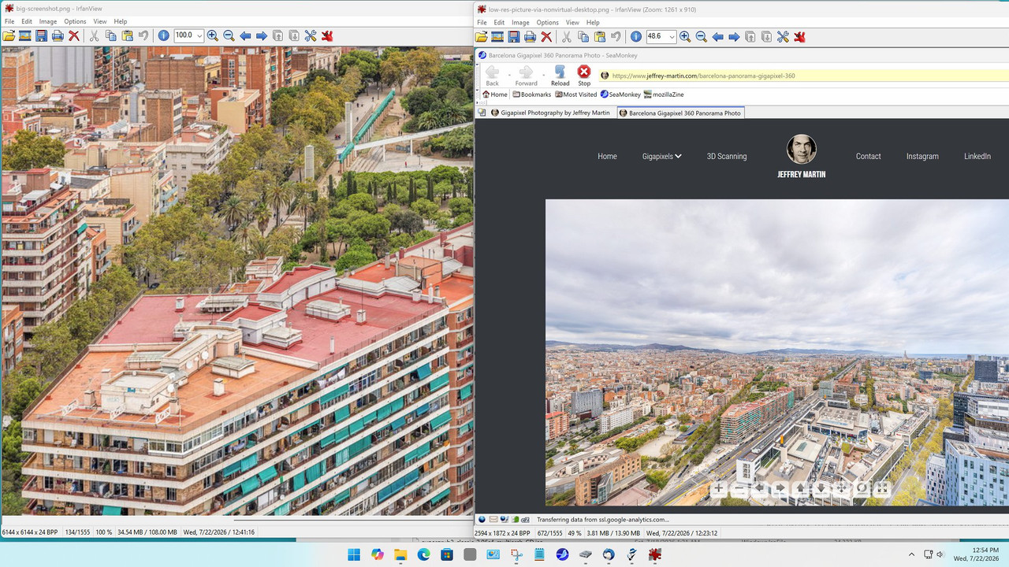Undo the last action in big-screenshot.png window
1009x567 pixels.
pyautogui.click(x=143, y=35)
